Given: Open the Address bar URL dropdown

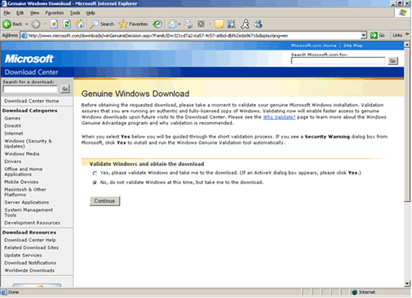Looking at the screenshot, I should click(x=364, y=36).
